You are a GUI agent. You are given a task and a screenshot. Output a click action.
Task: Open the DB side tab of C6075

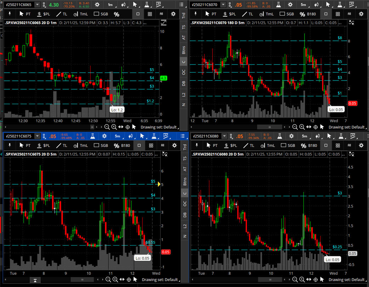point(185,215)
